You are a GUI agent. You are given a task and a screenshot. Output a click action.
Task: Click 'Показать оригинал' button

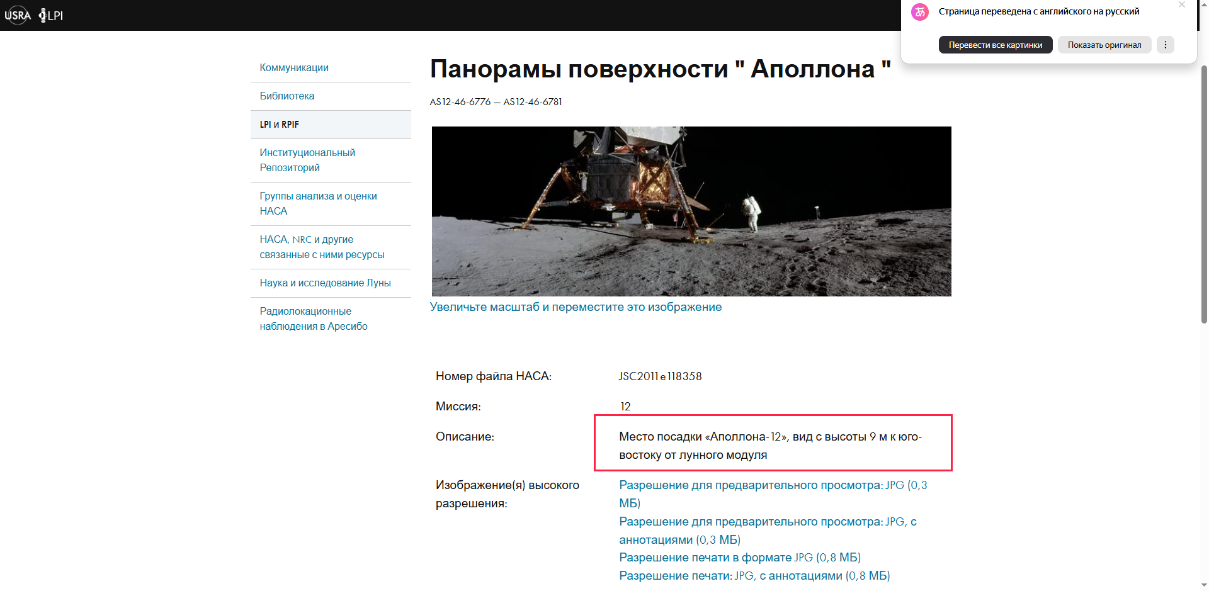coord(1104,45)
